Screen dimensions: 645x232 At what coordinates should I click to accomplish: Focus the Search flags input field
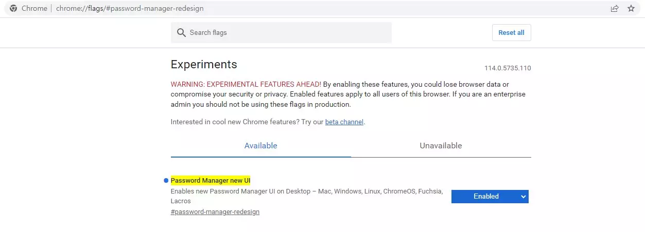pyautogui.click(x=281, y=32)
